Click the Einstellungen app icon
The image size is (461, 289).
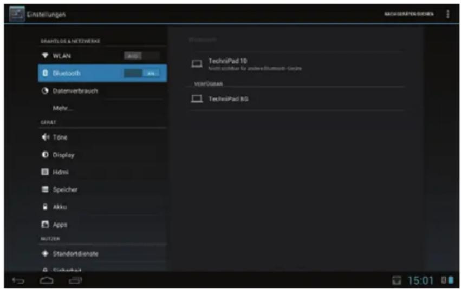17,14
